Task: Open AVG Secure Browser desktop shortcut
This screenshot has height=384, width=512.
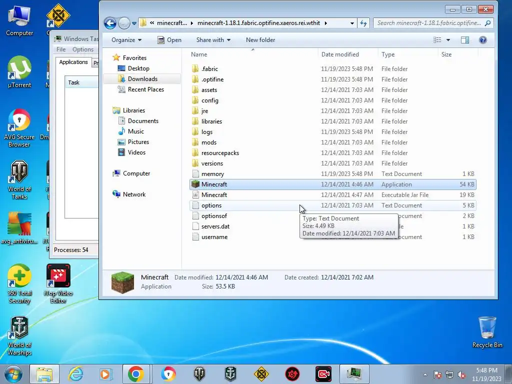Action: (x=19, y=128)
